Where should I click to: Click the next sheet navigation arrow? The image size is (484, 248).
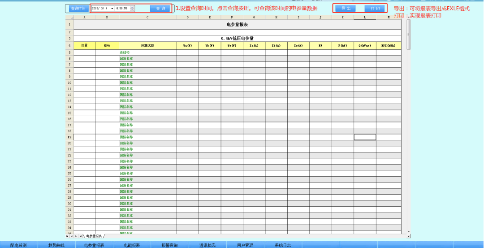(x=76, y=236)
